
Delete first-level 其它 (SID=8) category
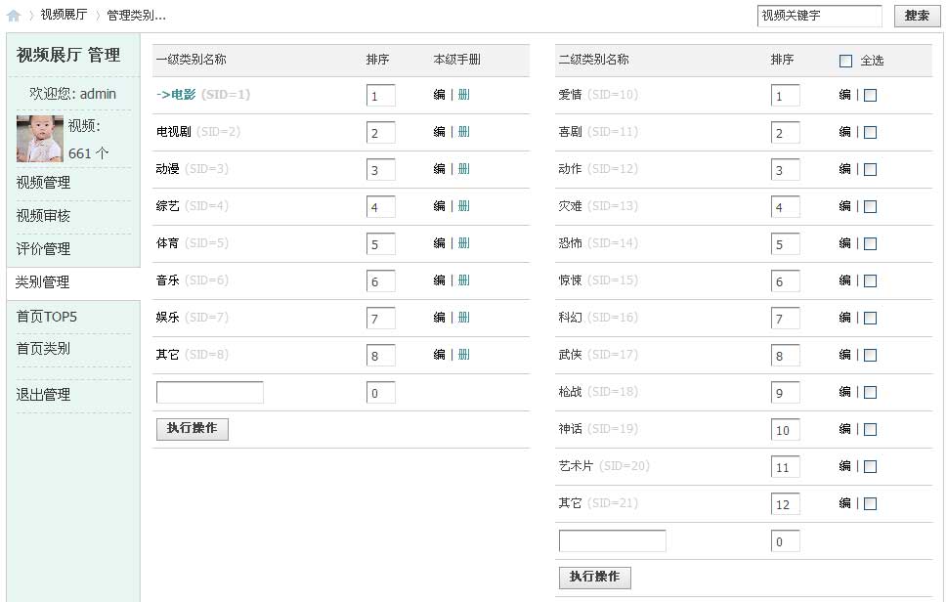[464, 355]
